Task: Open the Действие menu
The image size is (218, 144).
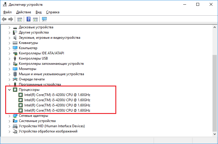Action: point(24,12)
